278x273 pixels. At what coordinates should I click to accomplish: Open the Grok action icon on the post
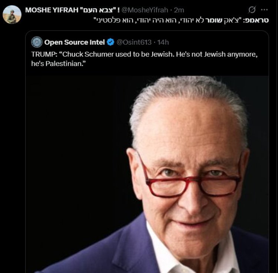(252, 10)
